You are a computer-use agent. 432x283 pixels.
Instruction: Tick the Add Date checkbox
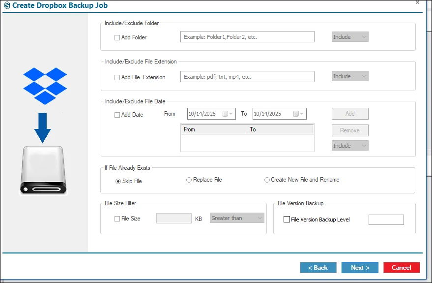pos(117,115)
